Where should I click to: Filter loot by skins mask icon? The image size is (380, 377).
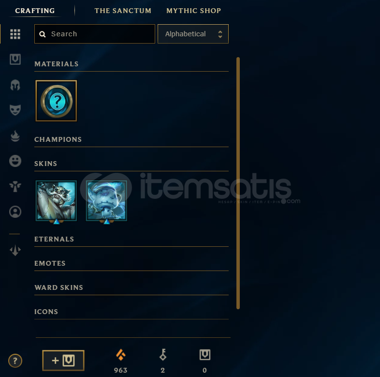(15, 110)
